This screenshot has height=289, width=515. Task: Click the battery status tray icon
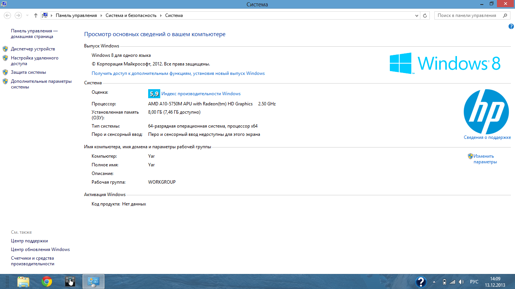444,282
